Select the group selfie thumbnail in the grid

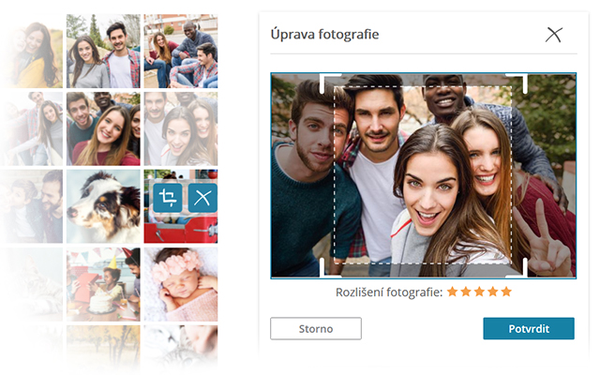point(103,128)
